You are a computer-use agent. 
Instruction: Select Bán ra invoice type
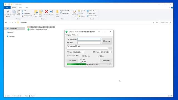tap(98, 56)
